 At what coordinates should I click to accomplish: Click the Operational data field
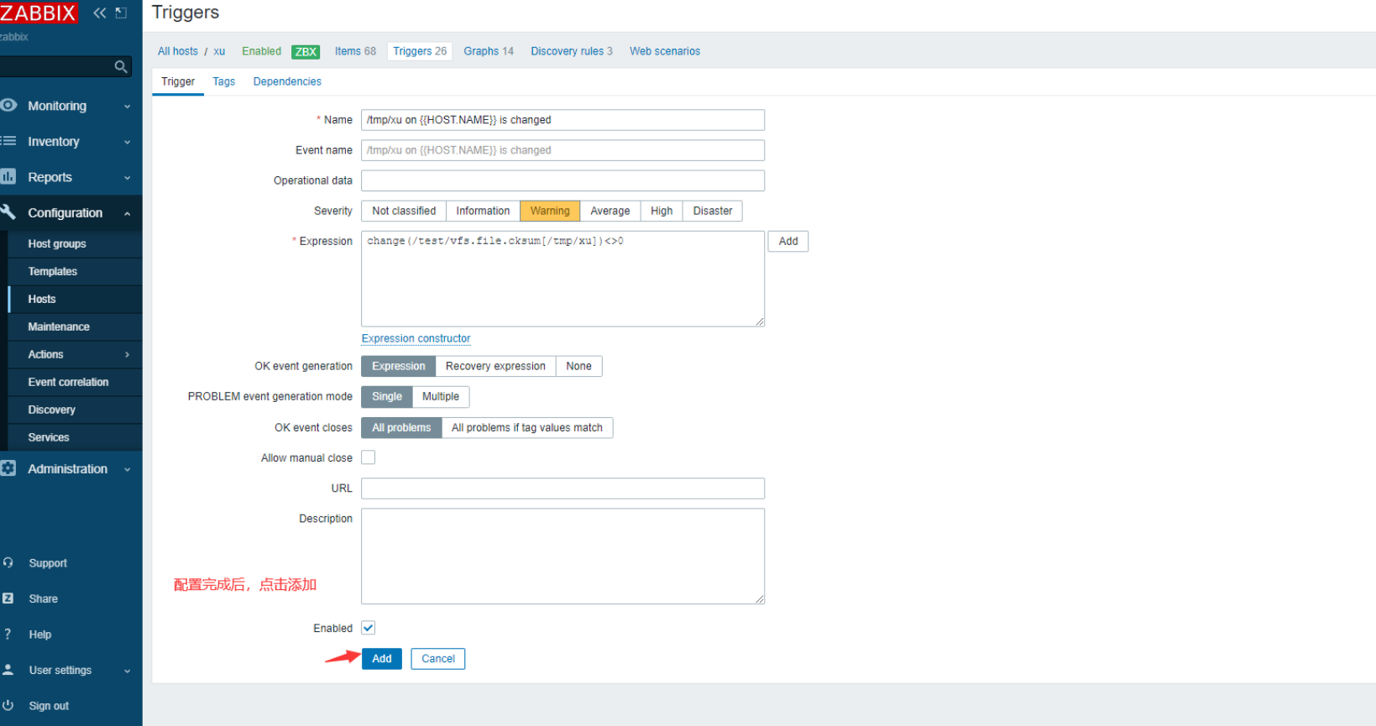coord(562,180)
